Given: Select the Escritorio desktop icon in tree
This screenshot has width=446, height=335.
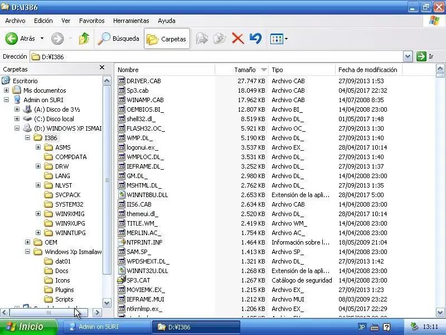Looking at the screenshot, I should coord(6,80).
